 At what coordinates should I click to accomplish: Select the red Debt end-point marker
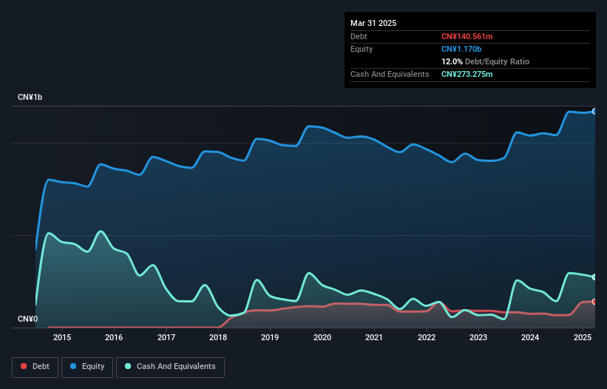click(x=594, y=302)
